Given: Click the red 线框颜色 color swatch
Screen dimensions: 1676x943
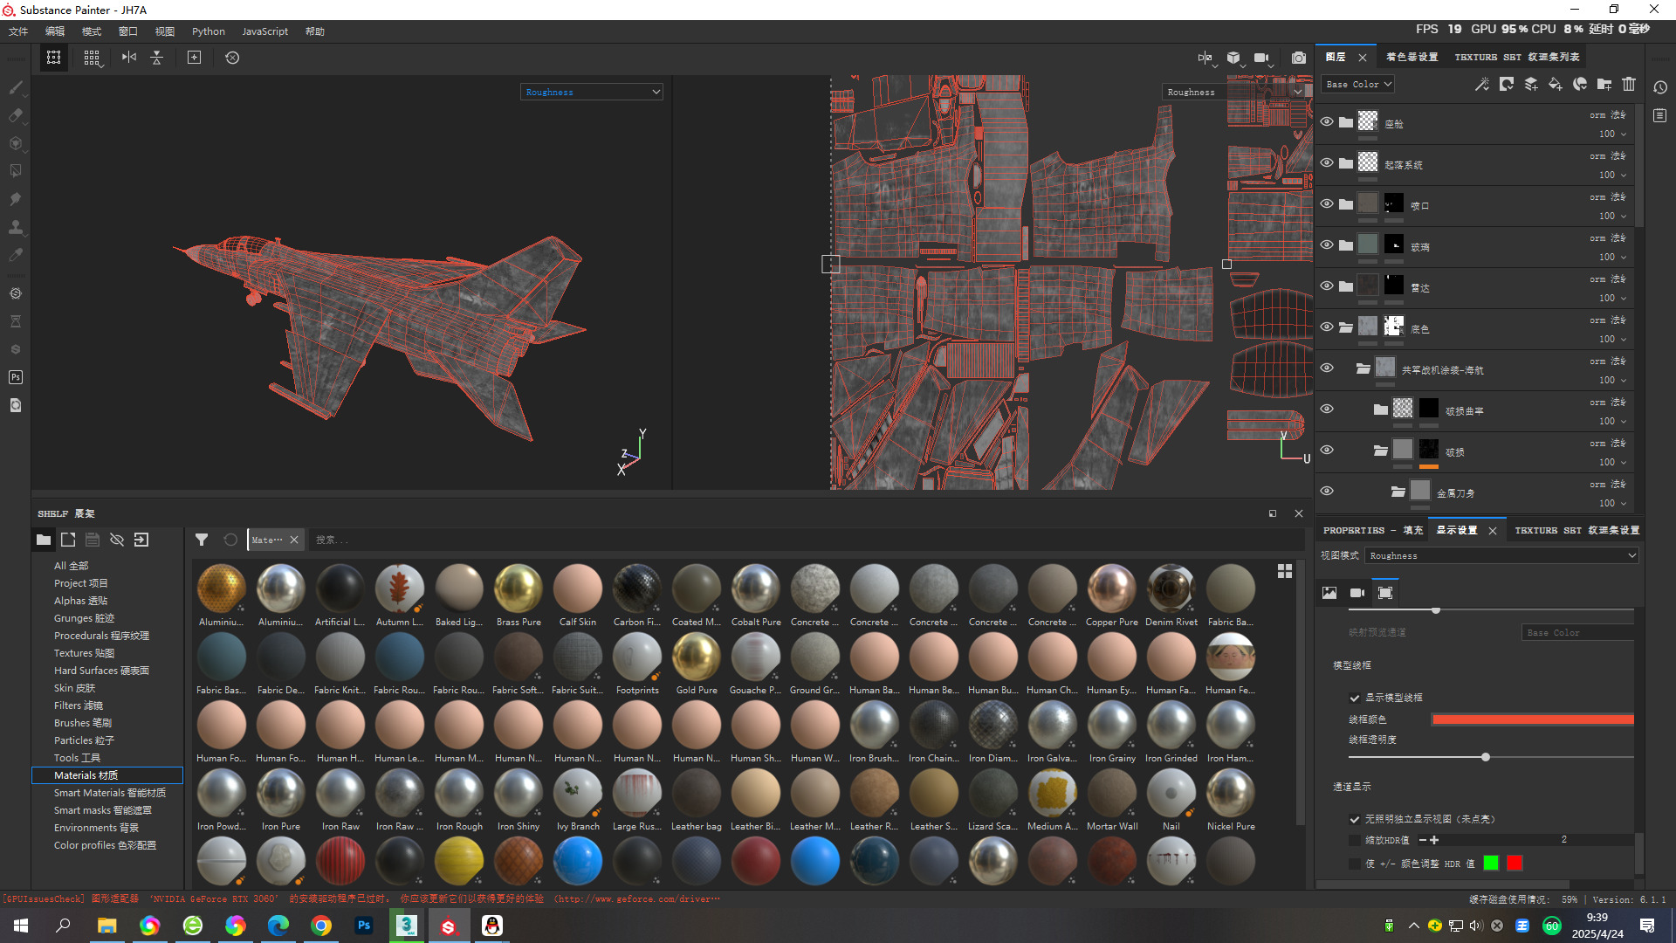Looking at the screenshot, I should pyautogui.click(x=1532, y=719).
